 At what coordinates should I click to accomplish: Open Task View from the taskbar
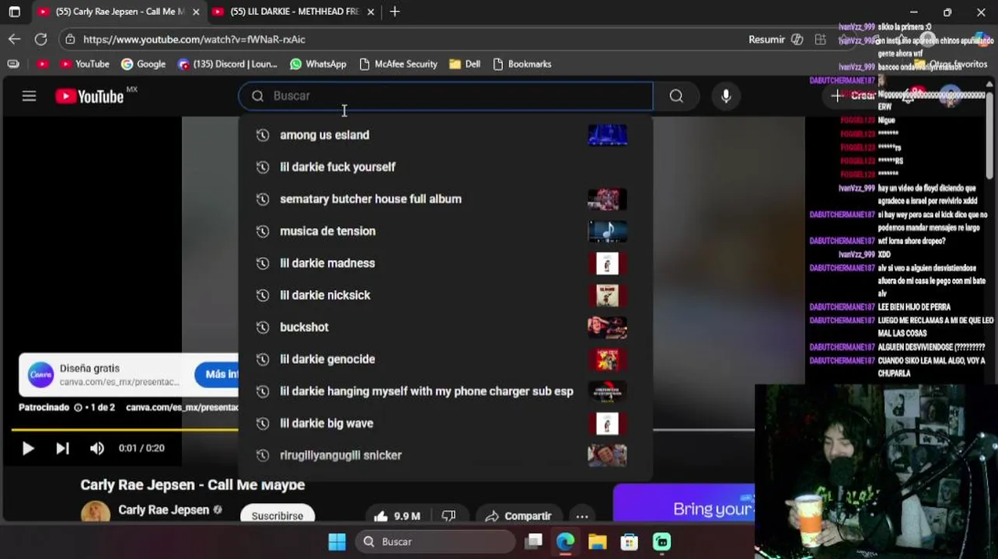coord(533,541)
